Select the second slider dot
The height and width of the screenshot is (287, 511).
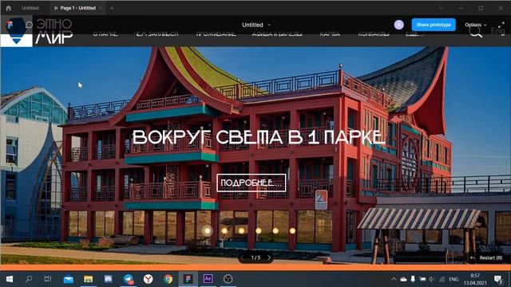coord(224,230)
